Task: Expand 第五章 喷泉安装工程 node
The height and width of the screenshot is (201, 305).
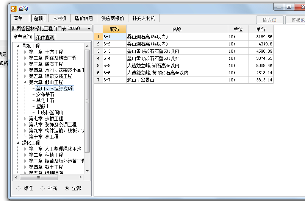Action: pos(25,76)
